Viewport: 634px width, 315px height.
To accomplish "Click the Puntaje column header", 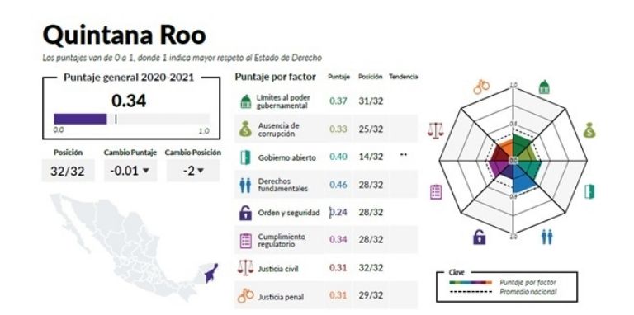I will (338, 77).
